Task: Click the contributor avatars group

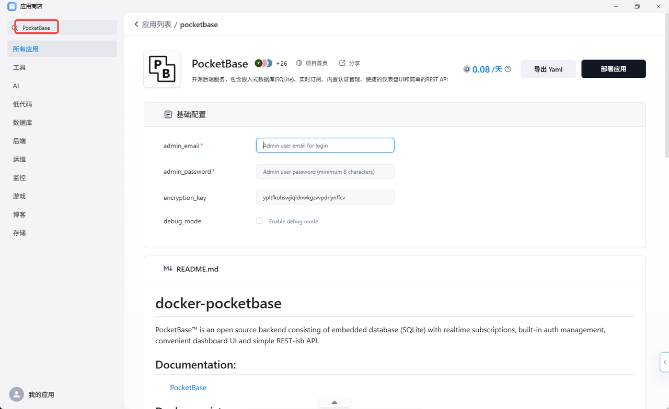Action: (x=263, y=63)
